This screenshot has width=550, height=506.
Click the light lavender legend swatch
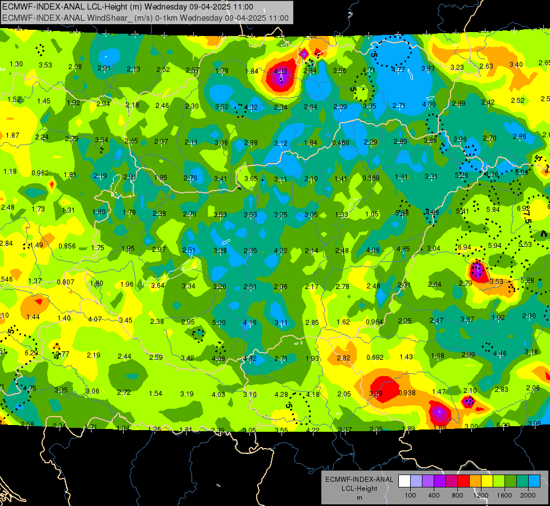(x=416, y=481)
